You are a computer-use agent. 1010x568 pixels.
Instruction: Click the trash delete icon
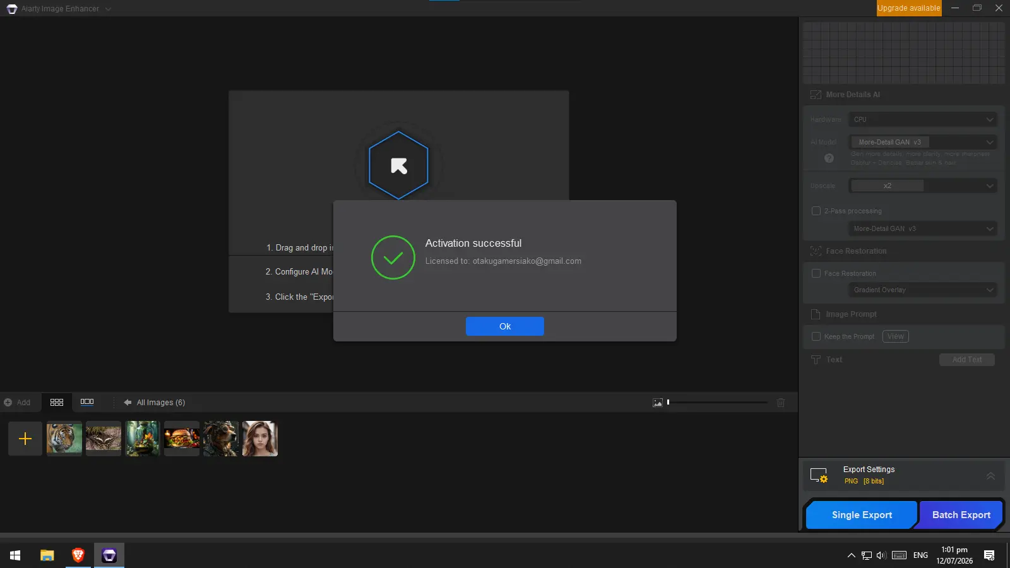tap(781, 403)
